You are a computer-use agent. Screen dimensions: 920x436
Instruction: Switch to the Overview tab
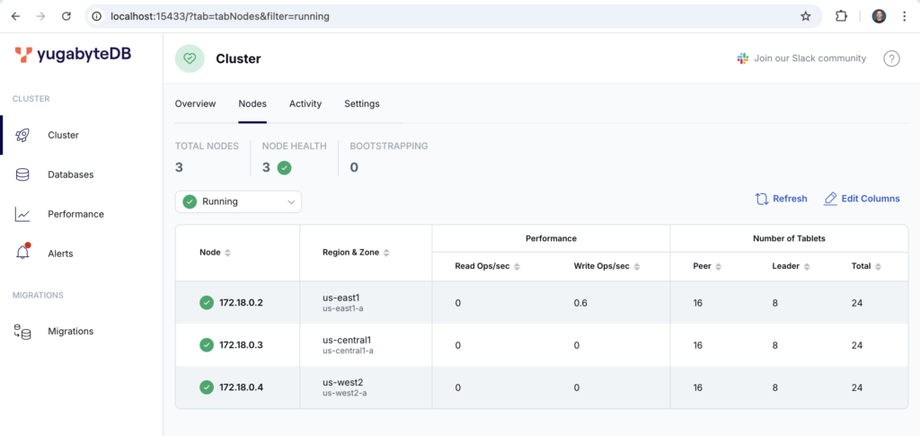pyautogui.click(x=195, y=103)
